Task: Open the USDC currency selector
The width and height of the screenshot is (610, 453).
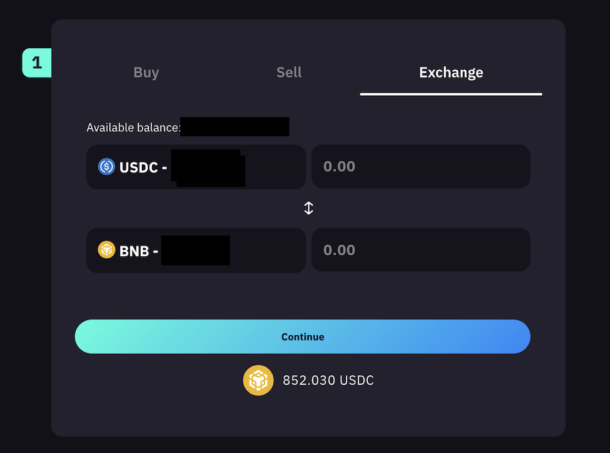Action: (196, 167)
